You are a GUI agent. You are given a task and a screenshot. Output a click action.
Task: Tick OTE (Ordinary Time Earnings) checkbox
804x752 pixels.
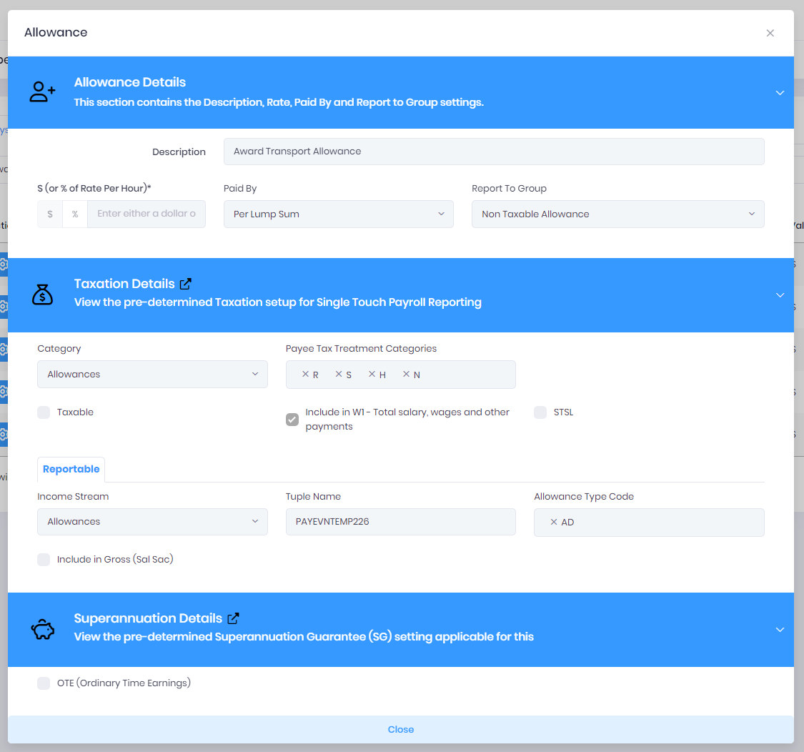tap(44, 683)
